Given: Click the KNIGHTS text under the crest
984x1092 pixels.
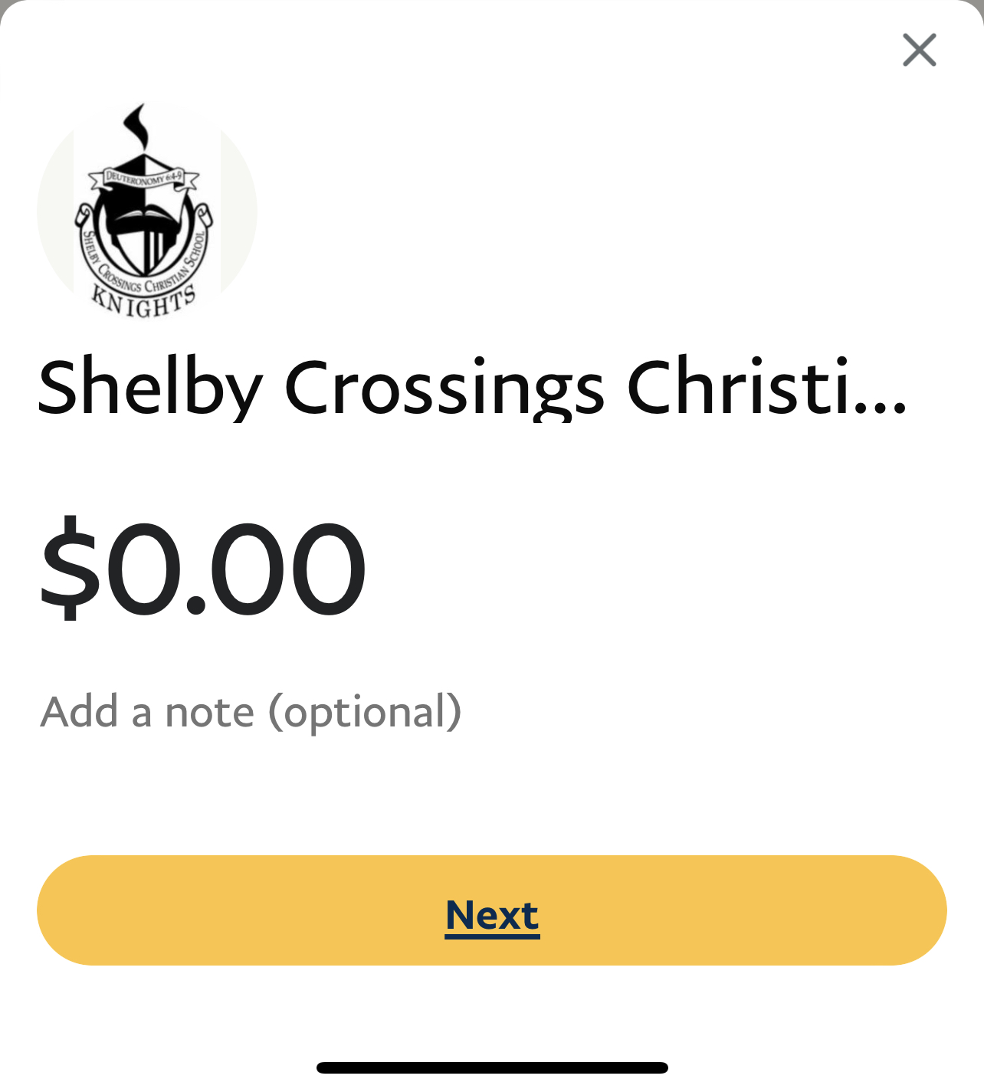Looking at the screenshot, I should tap(144, 301).
